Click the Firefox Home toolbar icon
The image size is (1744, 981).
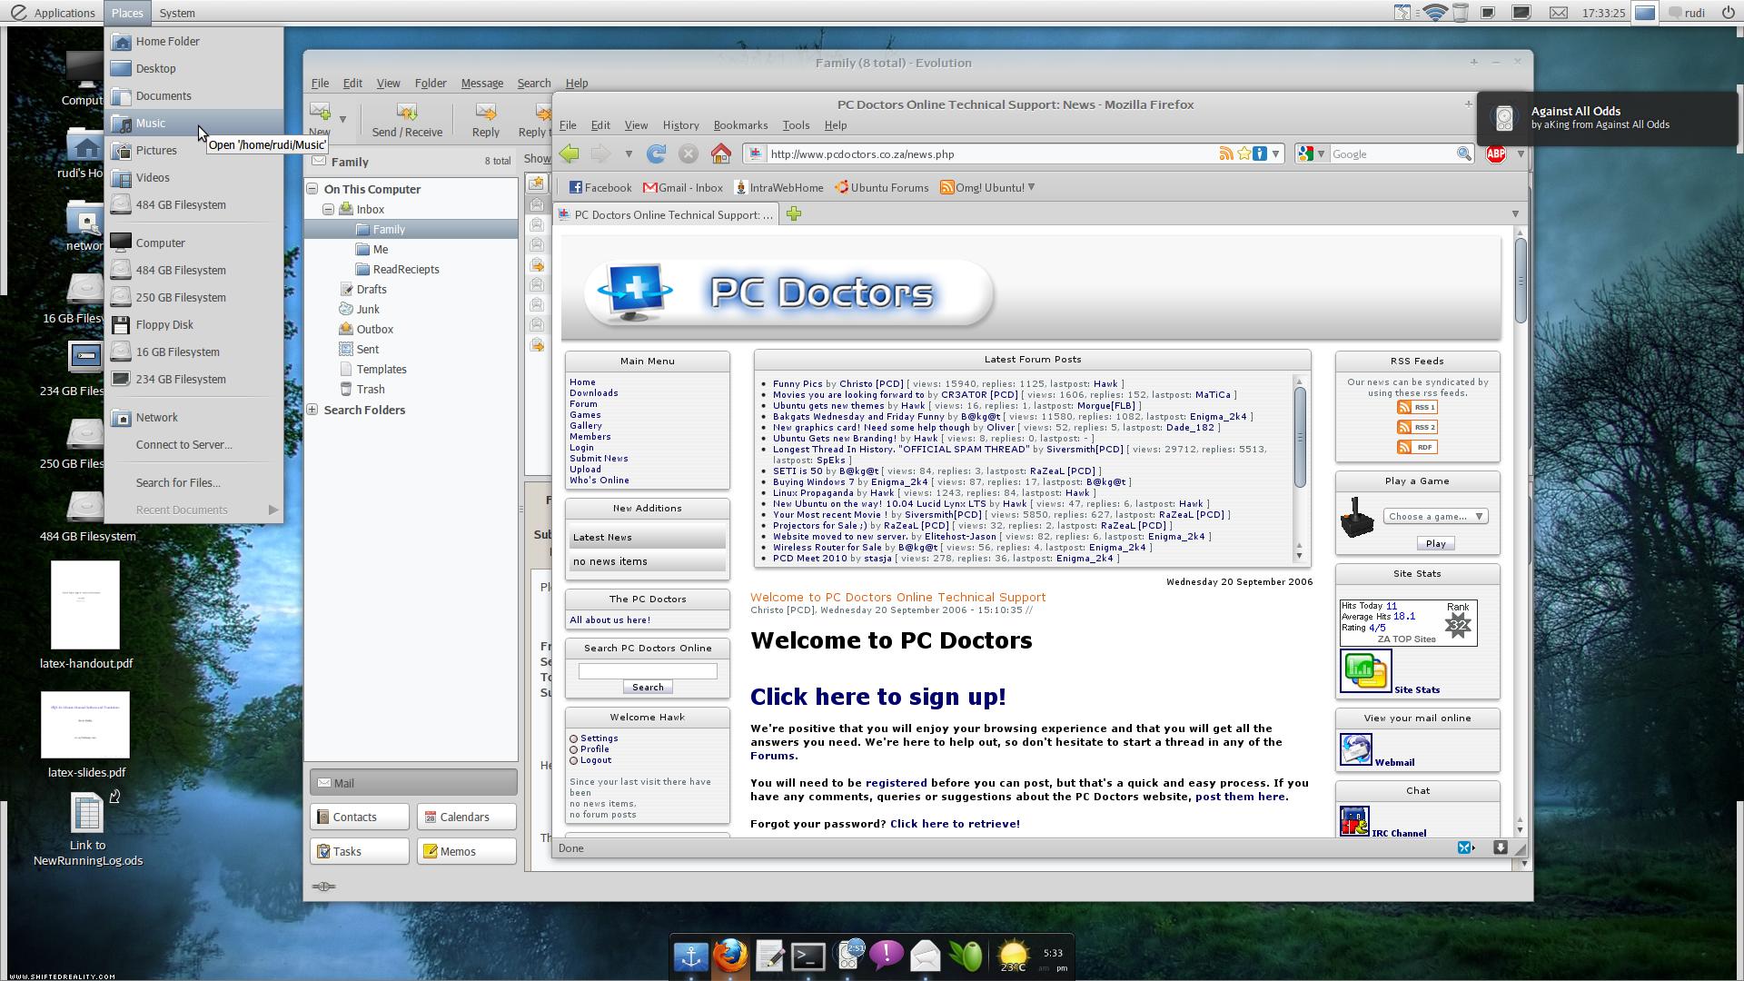720,154
